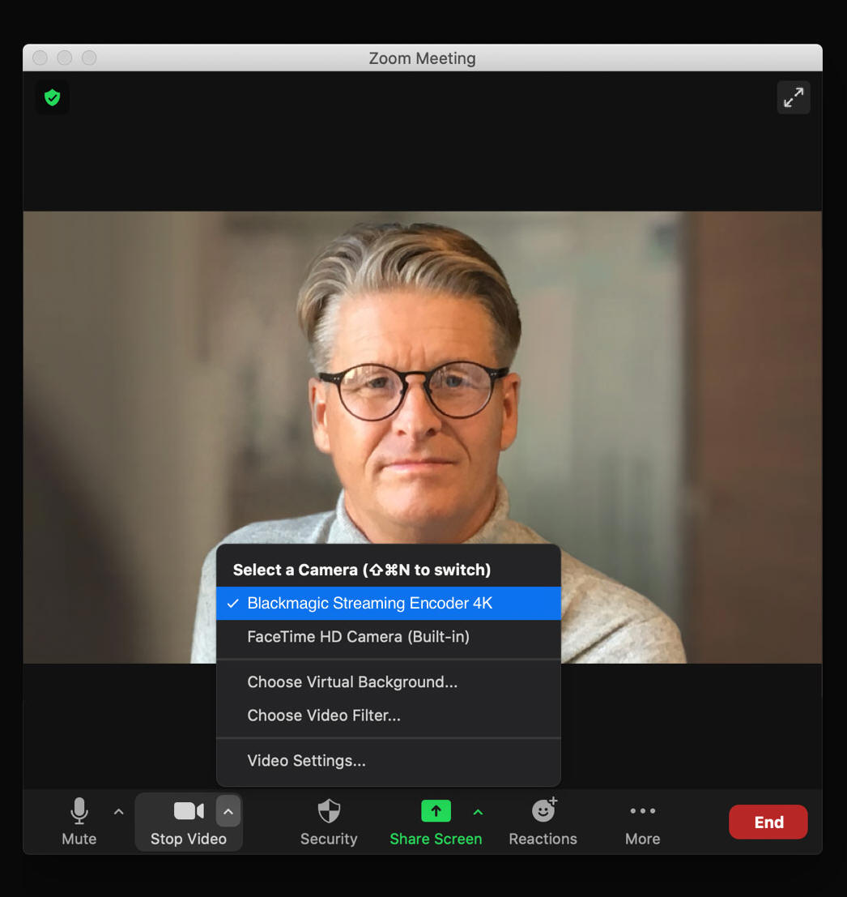Viewport: 847px width, 897px height.
Task: End the meeting with the red End button
Action: [768, 822]
